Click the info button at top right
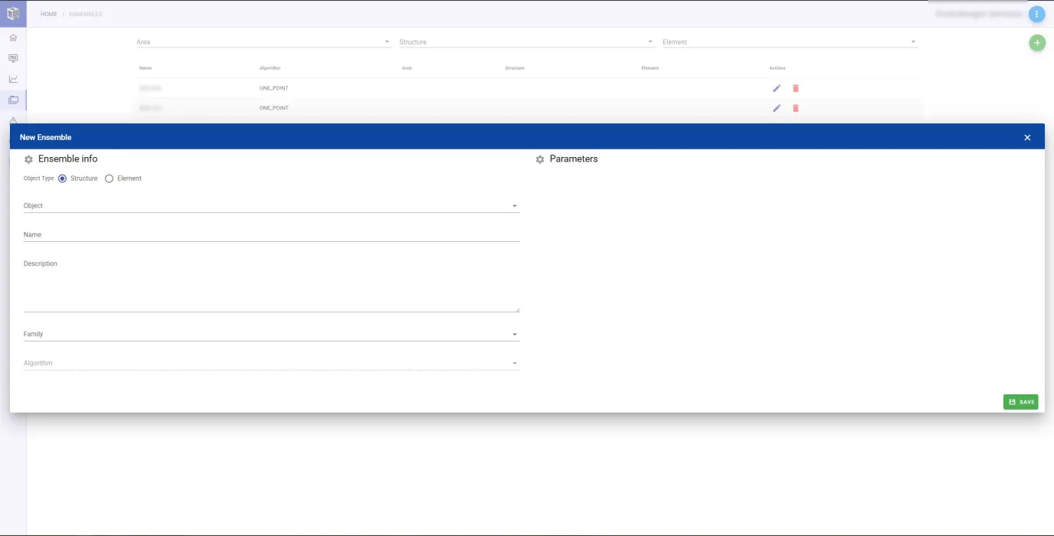 point(1036,13)
